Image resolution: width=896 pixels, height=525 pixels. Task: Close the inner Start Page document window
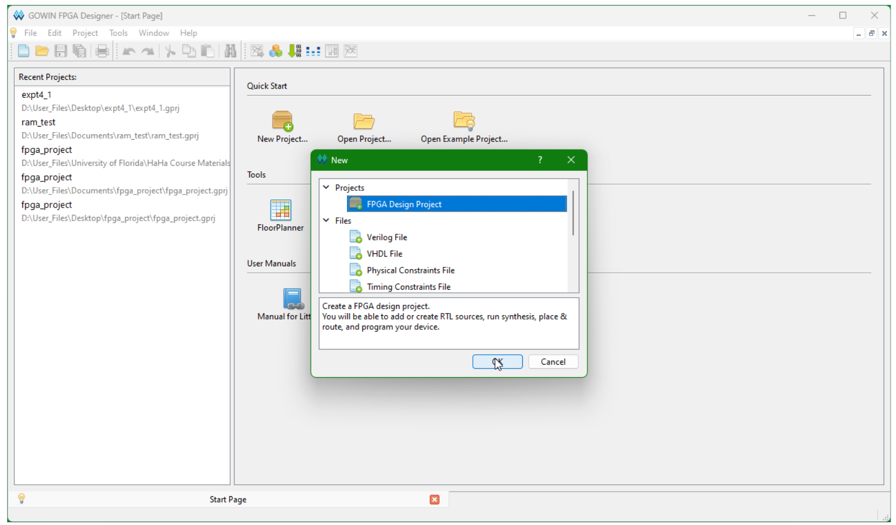point(885,33)
